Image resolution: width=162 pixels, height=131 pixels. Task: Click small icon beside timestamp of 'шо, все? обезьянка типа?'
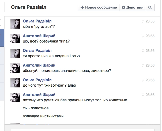pos(143,36)
